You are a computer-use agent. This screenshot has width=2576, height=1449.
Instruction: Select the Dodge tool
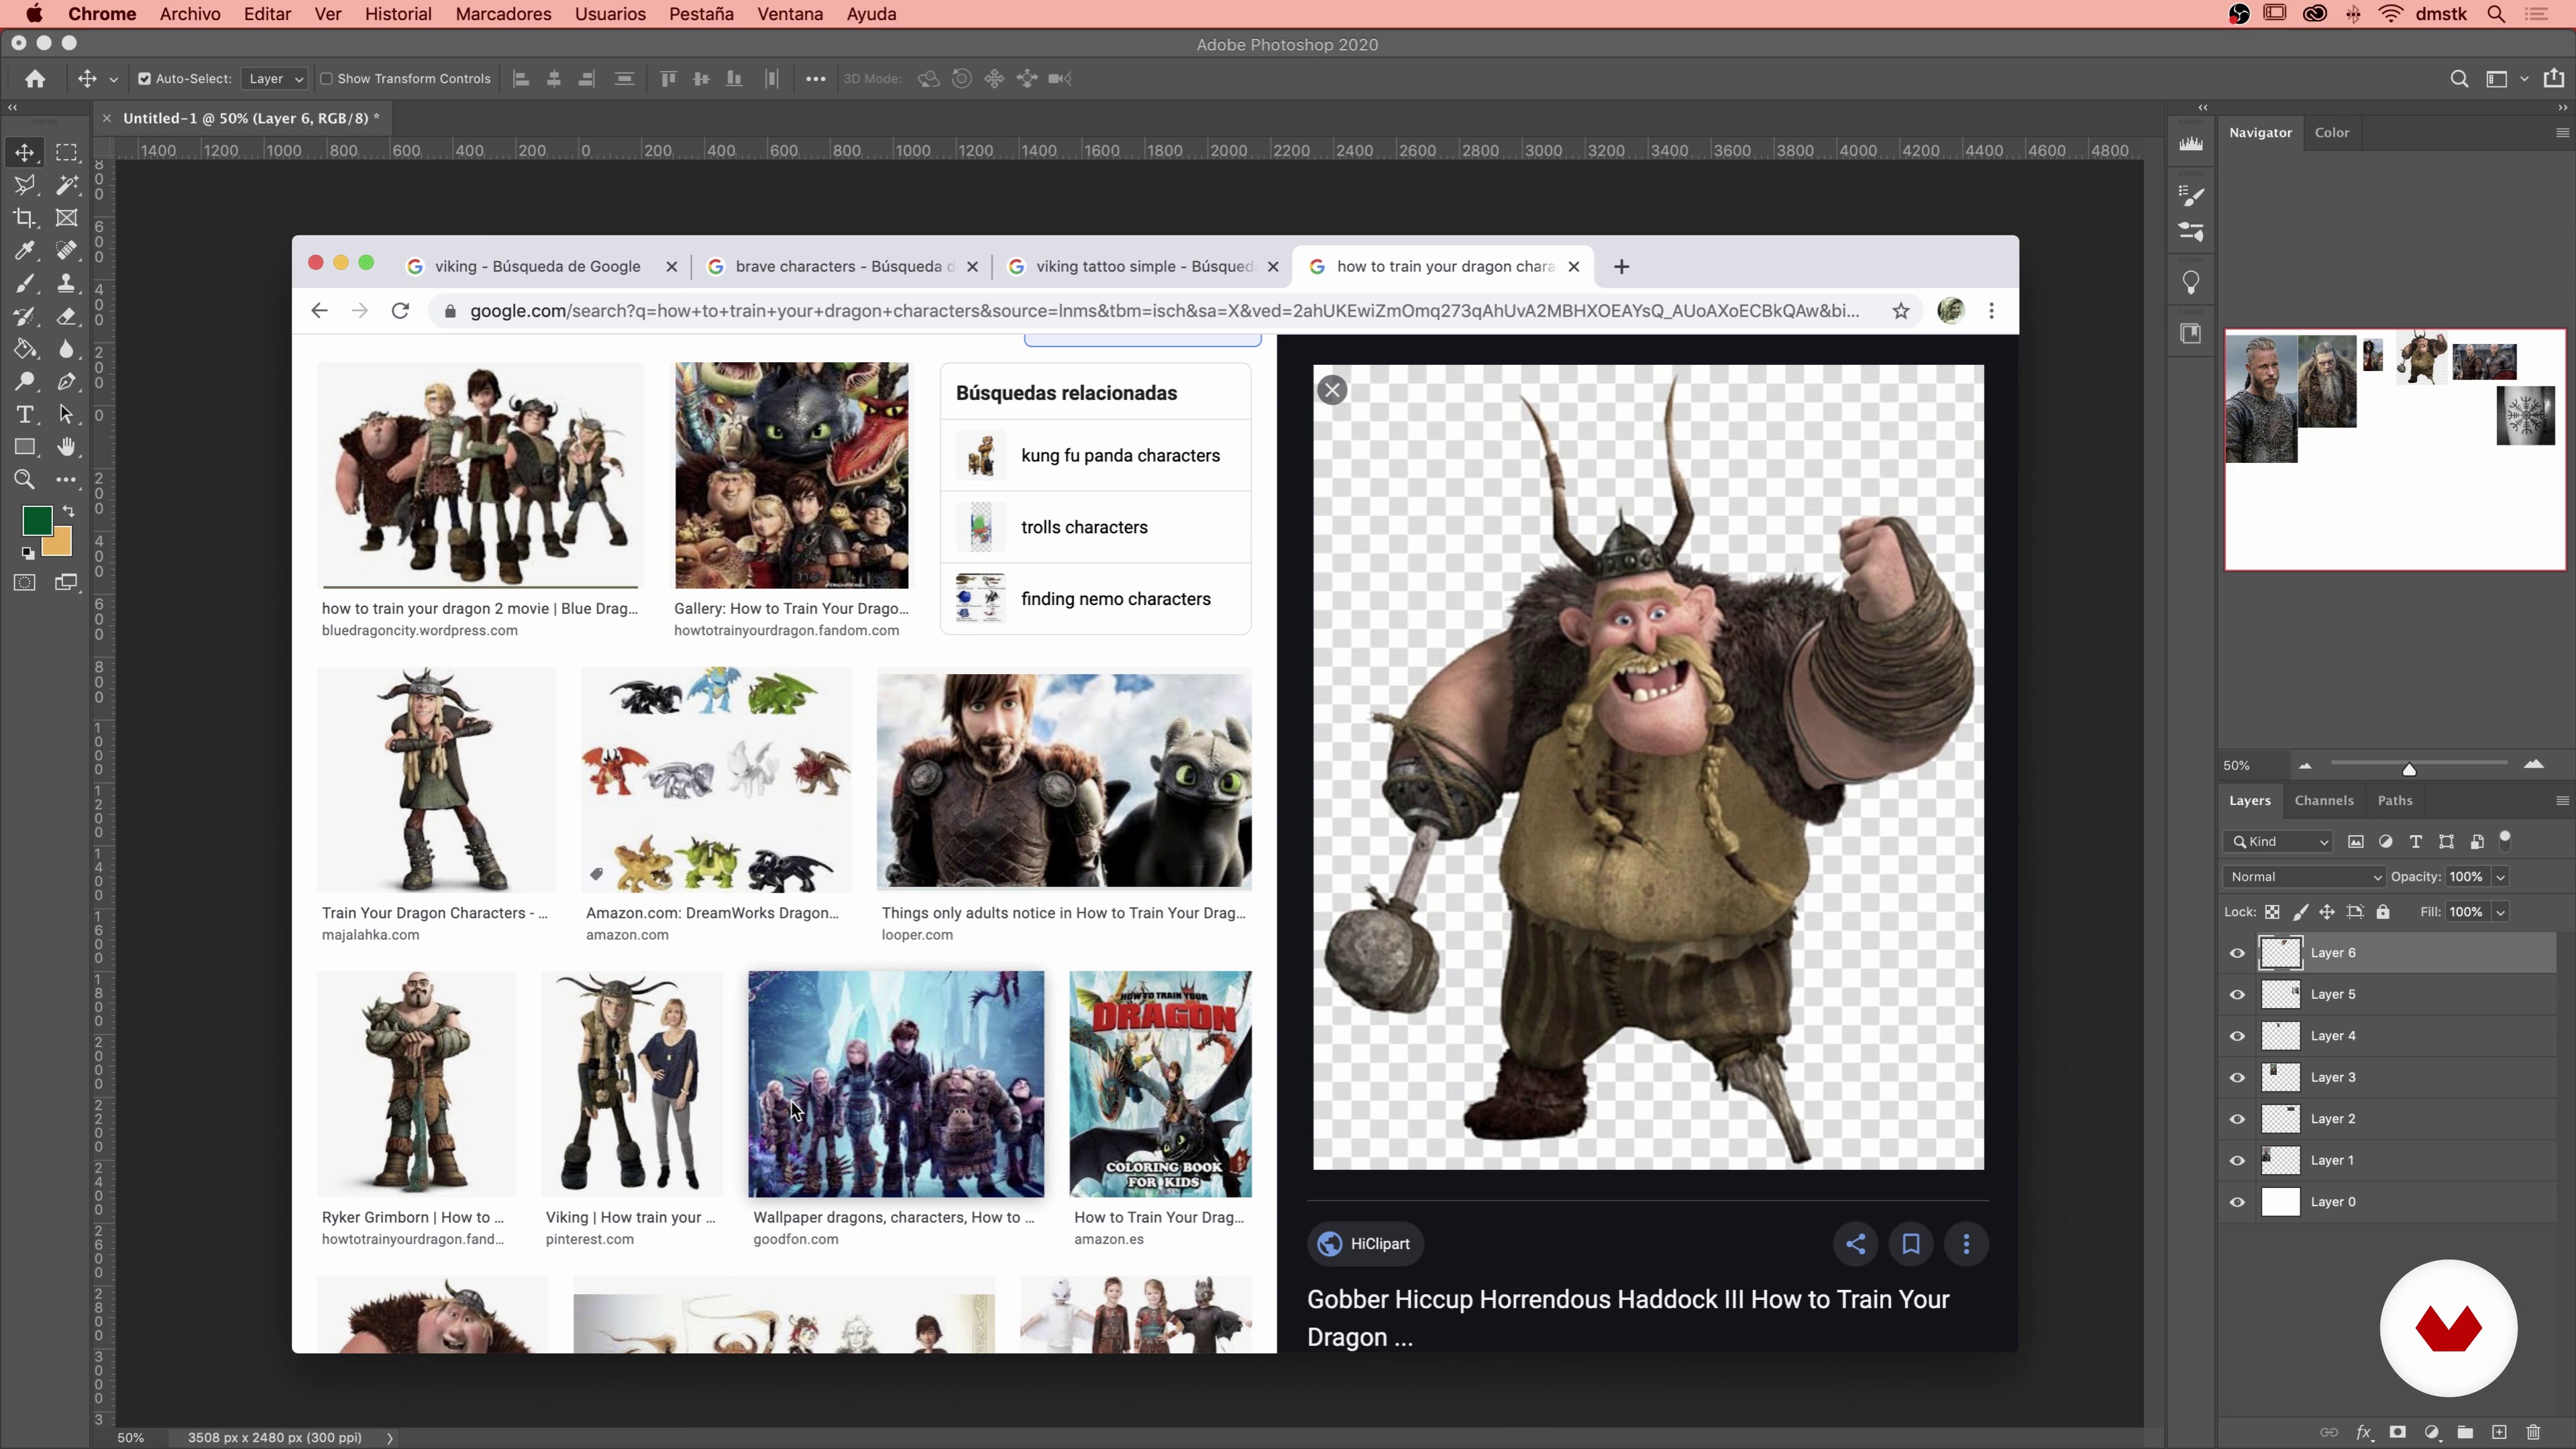point(25,381)
